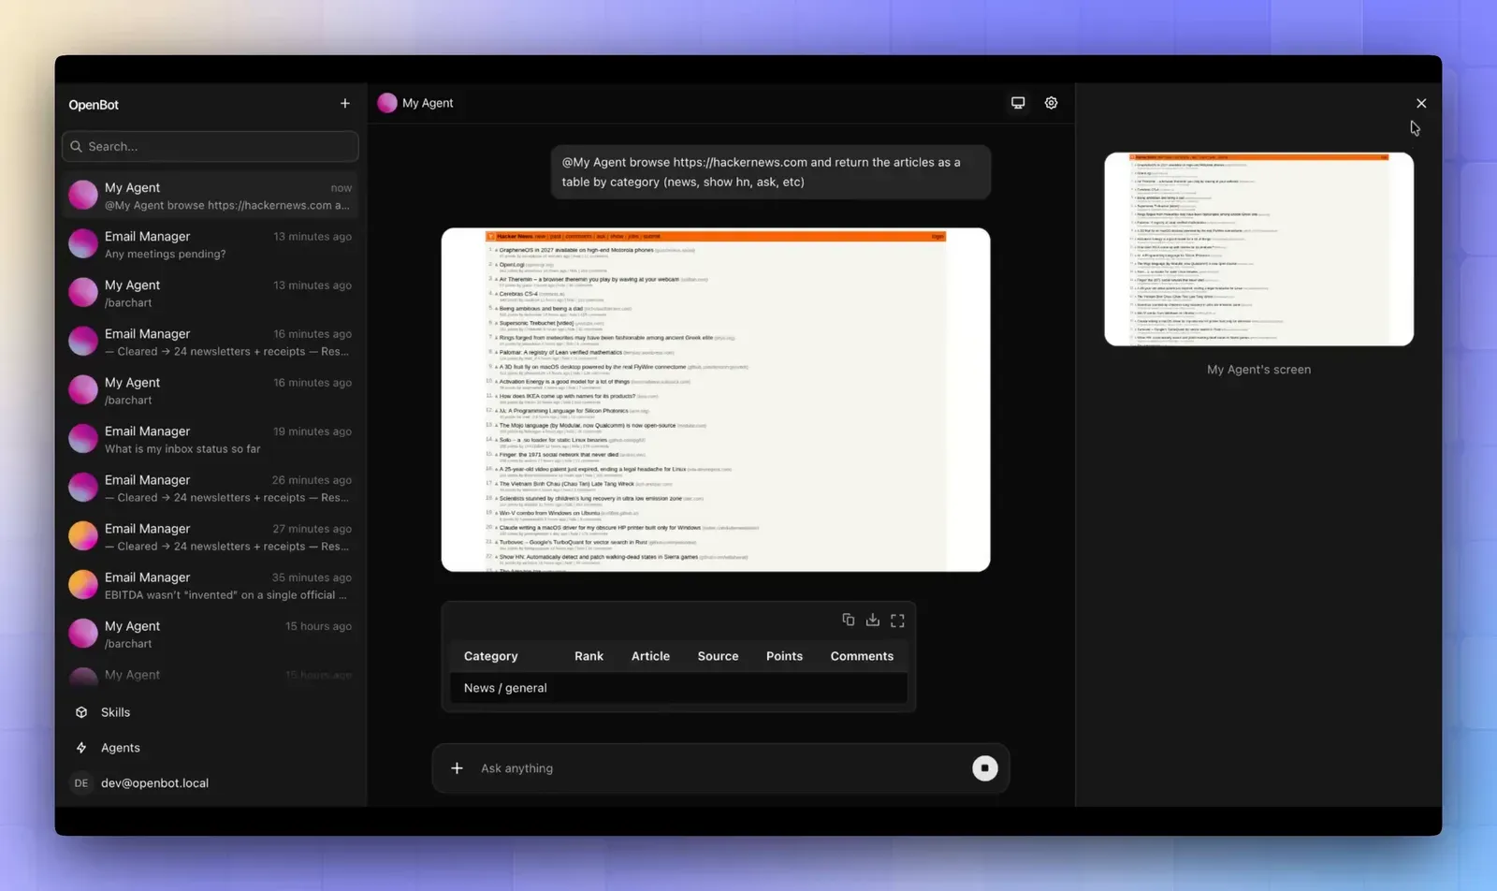
Task: Open the agent screen monitor icon
Action: (1018, 103)
